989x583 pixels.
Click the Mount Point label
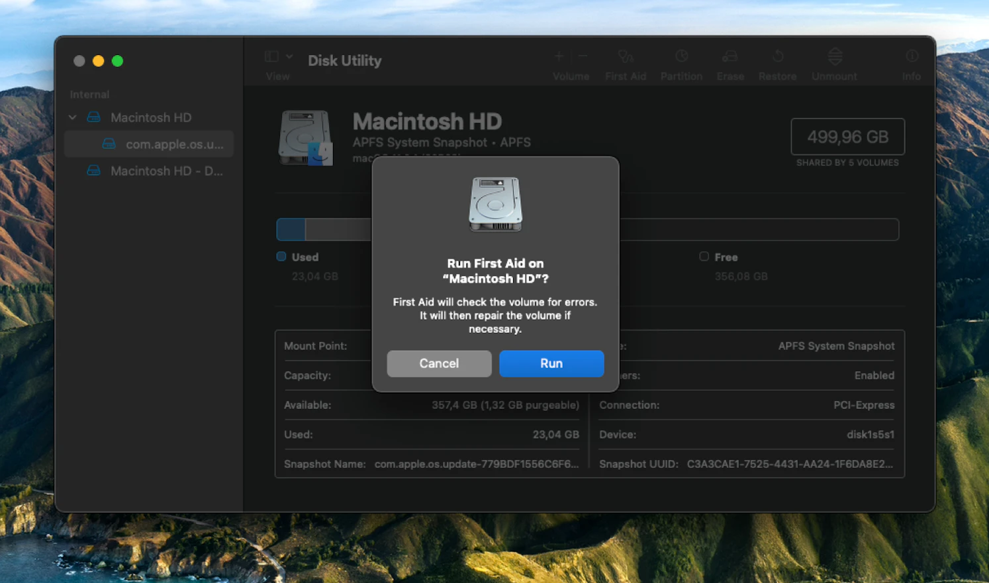[315, 346]
